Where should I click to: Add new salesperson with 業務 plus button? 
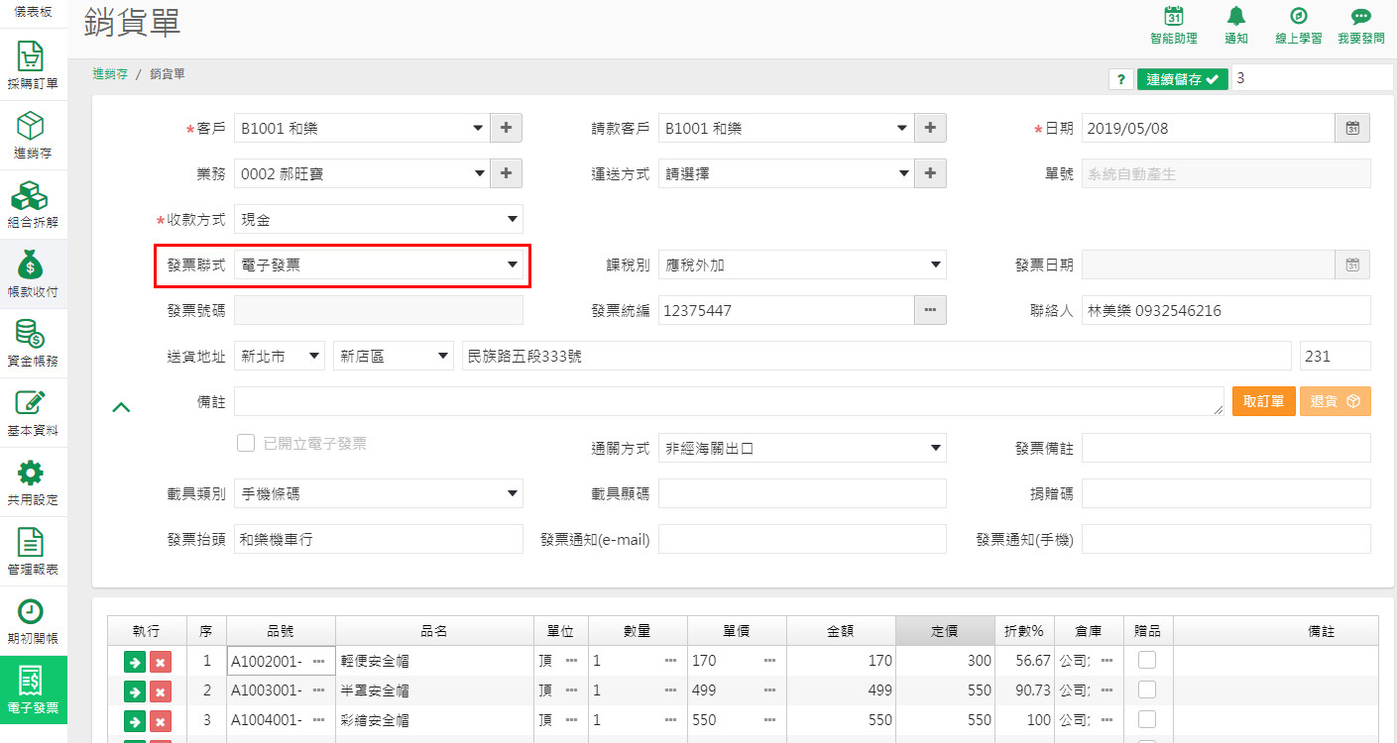(x=506, y=173)
